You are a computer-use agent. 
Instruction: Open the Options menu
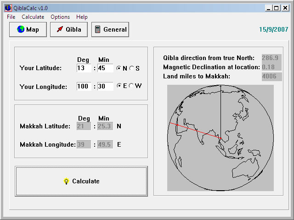(x=60, y=17)
